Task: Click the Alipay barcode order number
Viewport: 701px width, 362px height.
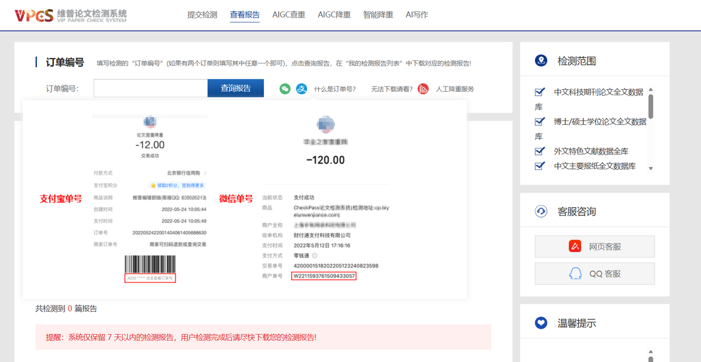Action: (x=150, y=278)
